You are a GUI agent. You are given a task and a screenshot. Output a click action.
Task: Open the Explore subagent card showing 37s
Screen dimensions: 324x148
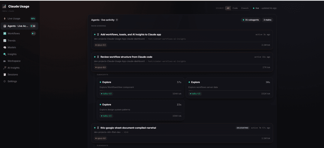click(x=140, y=88)
